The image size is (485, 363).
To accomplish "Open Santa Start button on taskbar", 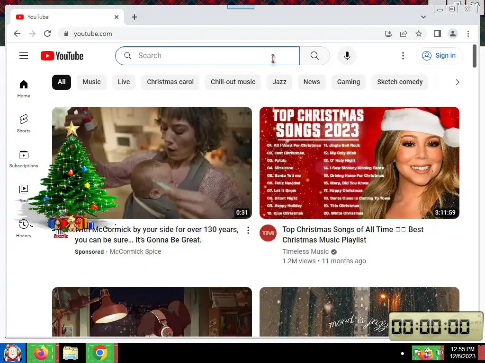I will pyautogui.click(x=13, y=353).
